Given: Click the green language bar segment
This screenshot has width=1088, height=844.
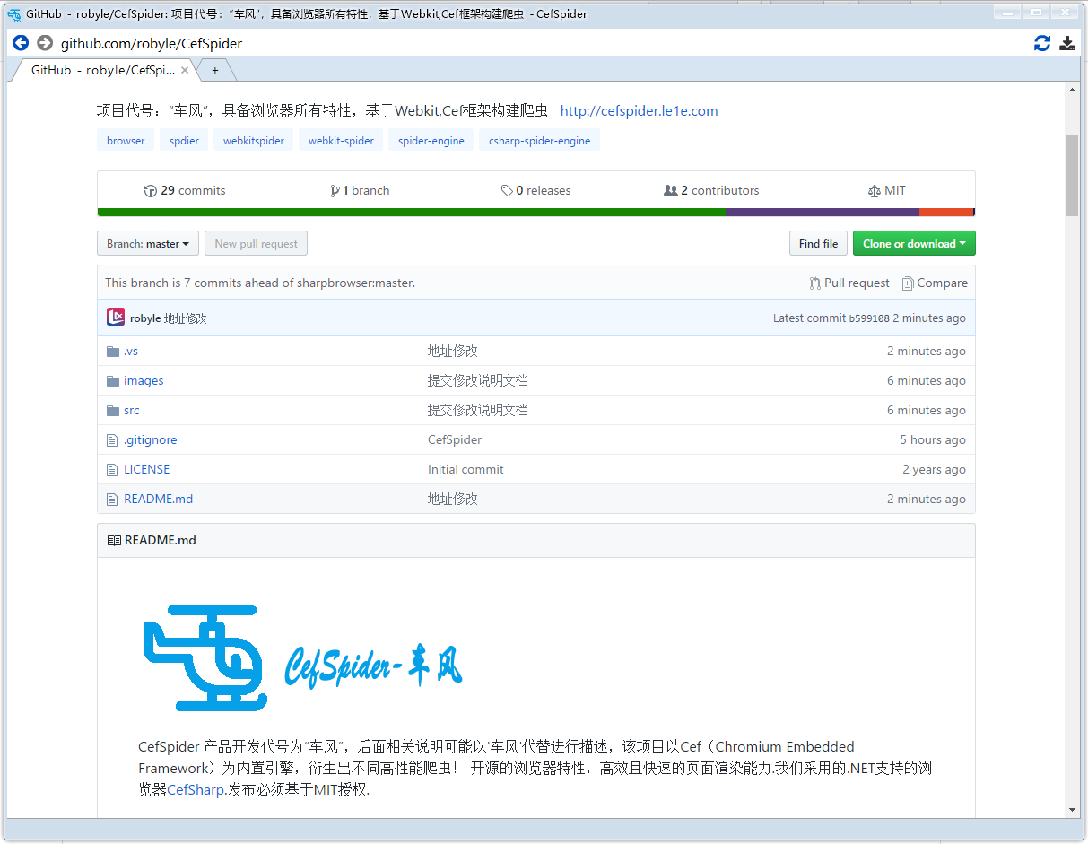Looking at the screenshot, I should (x=412, y=213).
